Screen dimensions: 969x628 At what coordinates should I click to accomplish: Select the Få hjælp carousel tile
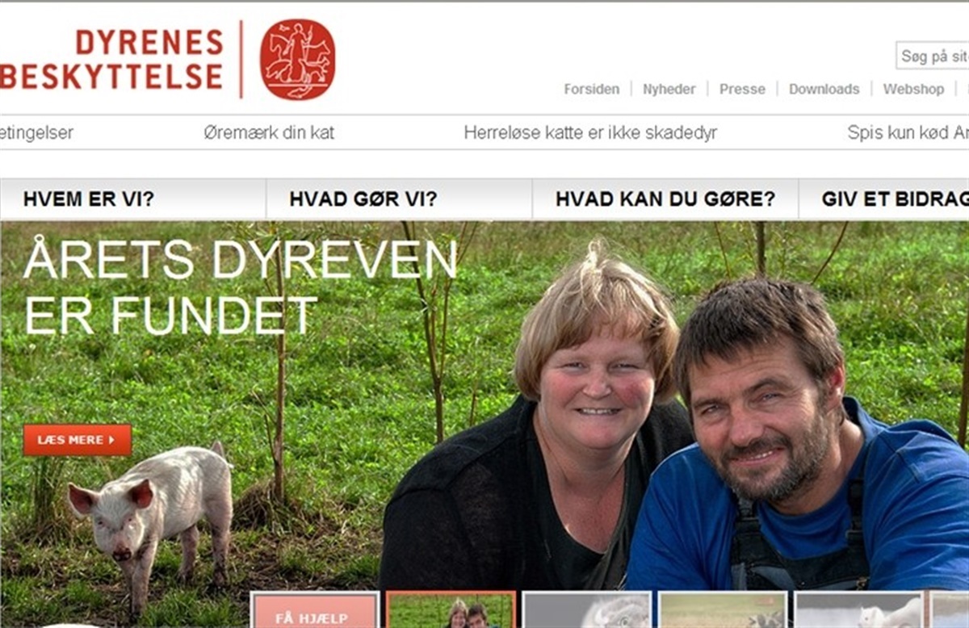pyautogui.click(x=314, y=610)
